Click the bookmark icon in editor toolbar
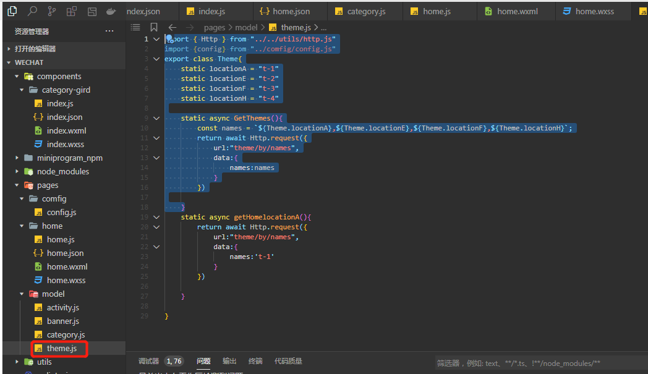 pos(154,27)
